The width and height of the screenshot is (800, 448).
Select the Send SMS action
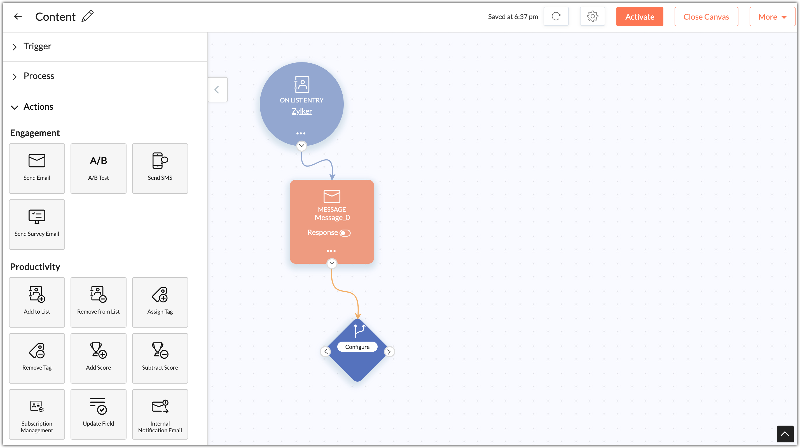pyautogui.click(x=160, y=168)
